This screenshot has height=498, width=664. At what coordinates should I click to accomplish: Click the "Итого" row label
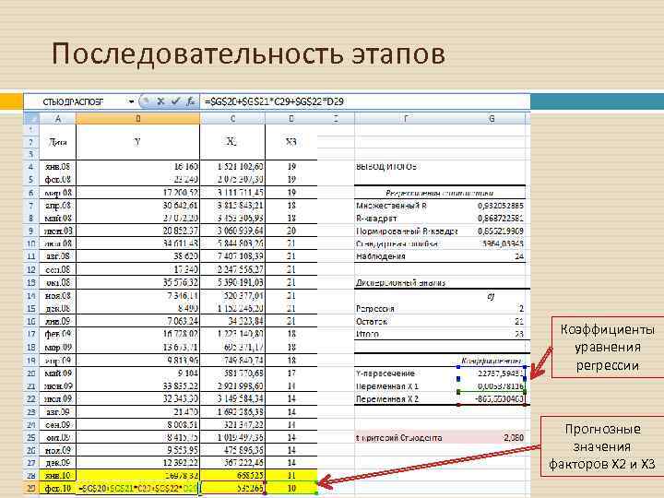(x=367, y=335)
